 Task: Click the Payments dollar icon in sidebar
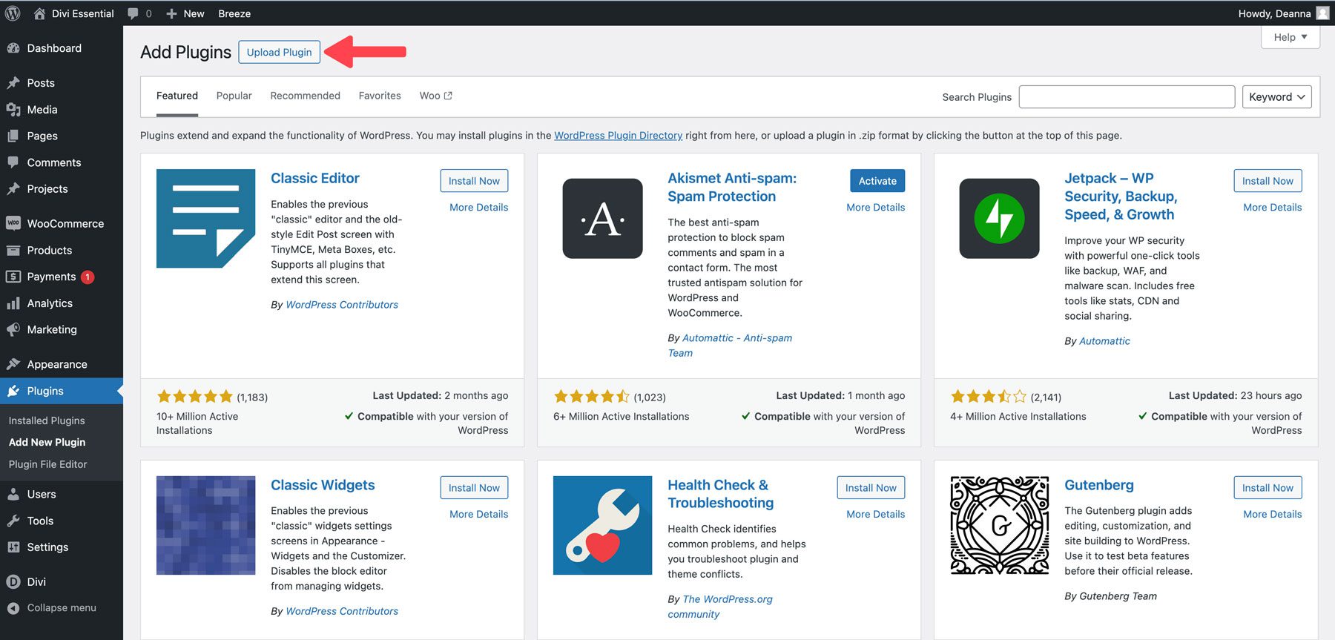[13, 277]
